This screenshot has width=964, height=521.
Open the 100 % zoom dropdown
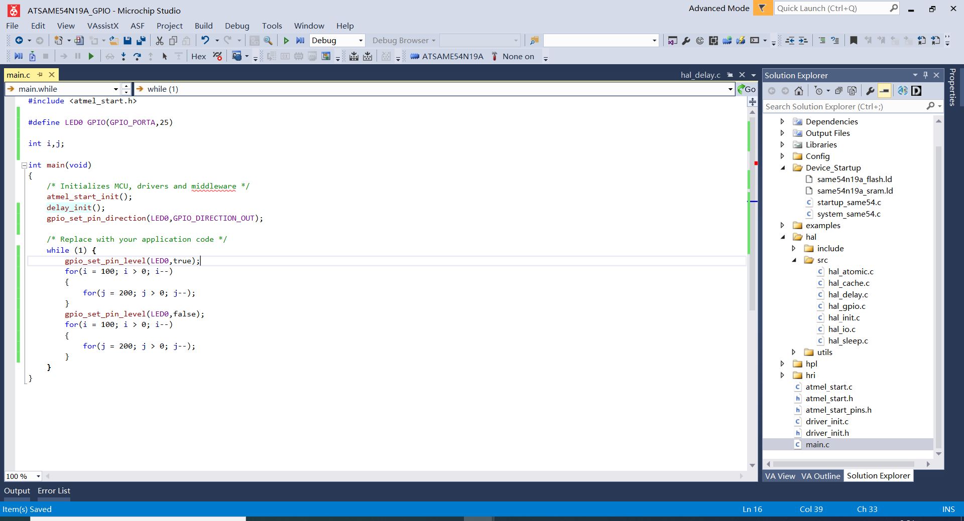pos(38,476)
